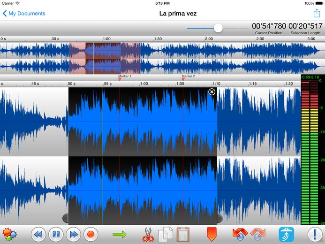Tap the 1:30 mark on the overview ruler

pos(158,39)
